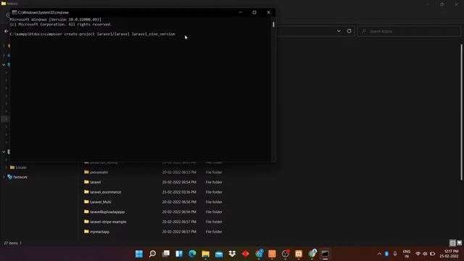Viewport: 464px width, 261px height.
Task: Open XAMPP control panel taskbar icon
Action: [x=299, y=254]
